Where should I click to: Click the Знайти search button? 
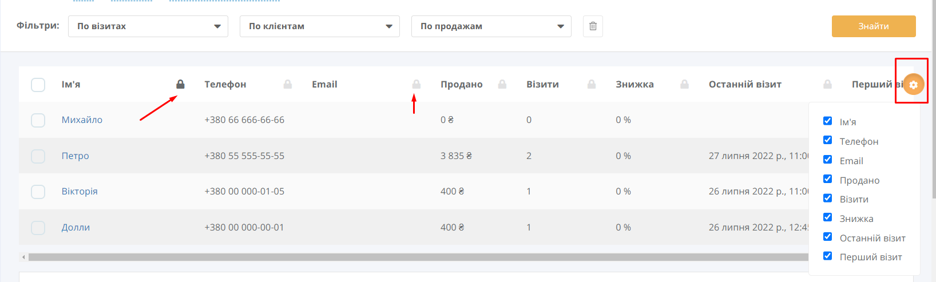point(874,26)
